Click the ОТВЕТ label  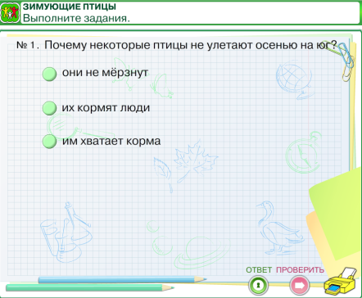[259, 270]
